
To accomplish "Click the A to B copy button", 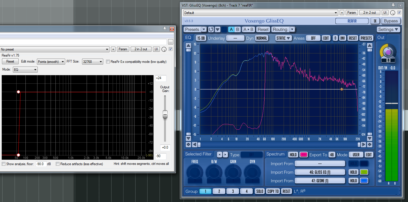I will [248, 29].
